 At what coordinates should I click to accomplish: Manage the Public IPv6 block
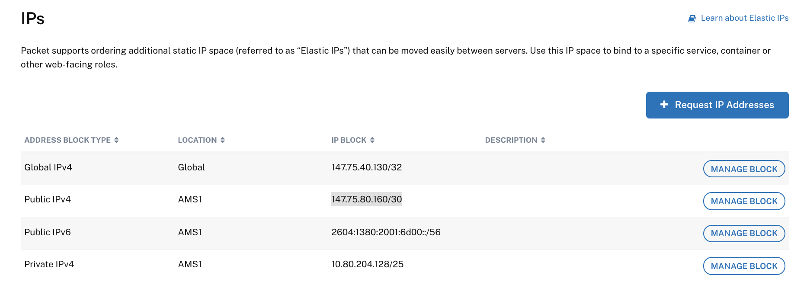[x=744, y=234]
